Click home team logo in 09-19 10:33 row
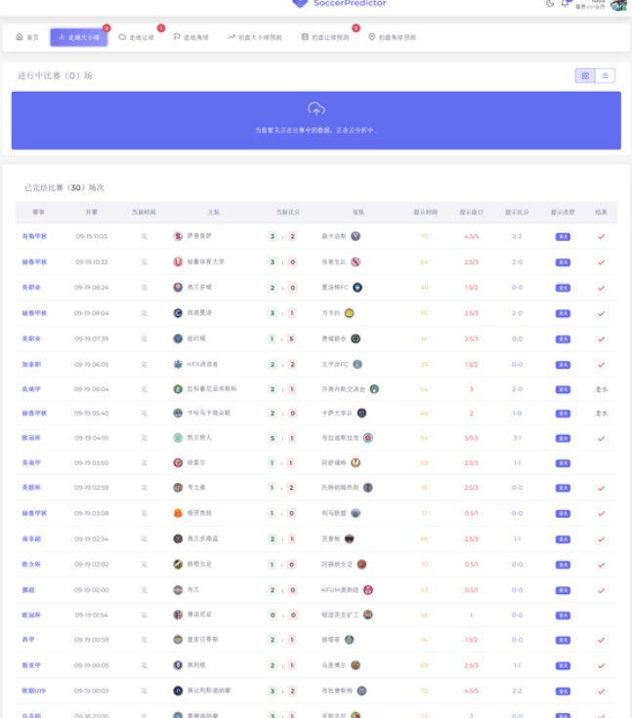 click(178, 261)
